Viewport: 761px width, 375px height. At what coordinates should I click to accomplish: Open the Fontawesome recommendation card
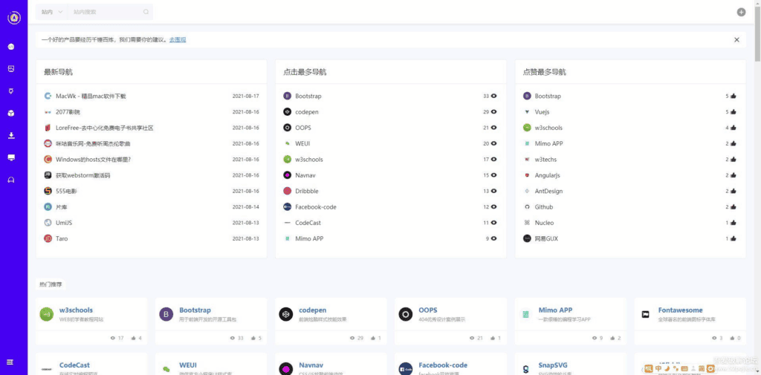click(x=690, y=321)
